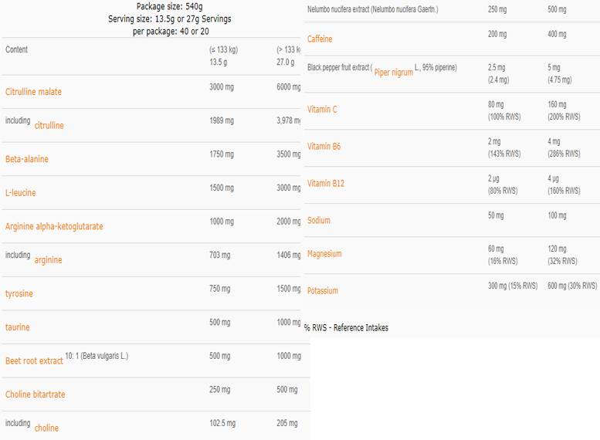The height and width of the screenshot is (440, 600).
Task: Select the Vitamin B12 link
Action: (x=326, y=184)
